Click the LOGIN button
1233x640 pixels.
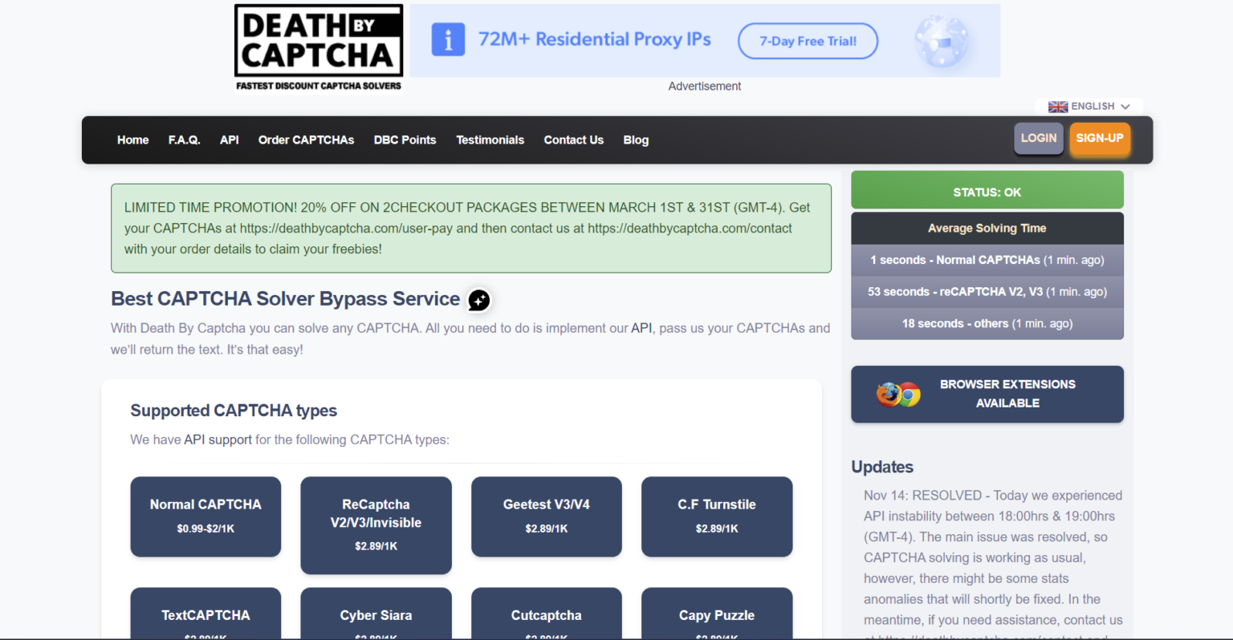[x=1038, y=137]
